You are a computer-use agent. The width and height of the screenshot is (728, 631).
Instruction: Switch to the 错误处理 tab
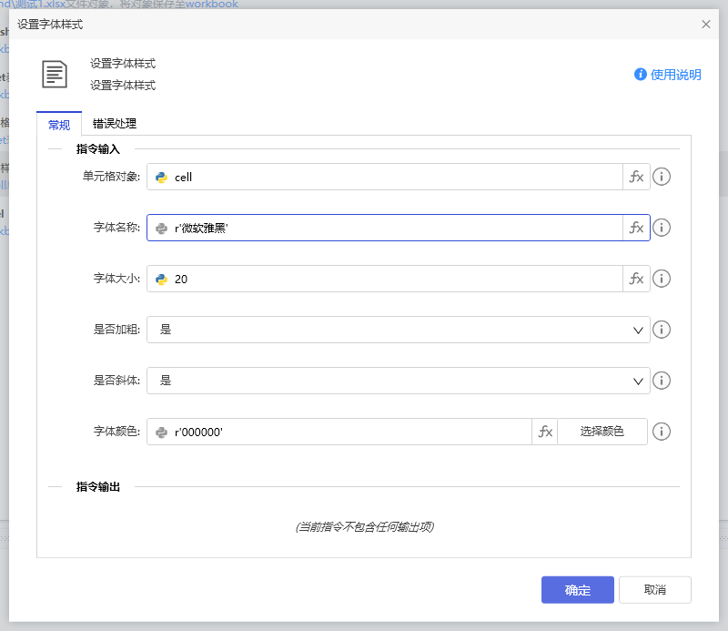(x=113, y=123)
